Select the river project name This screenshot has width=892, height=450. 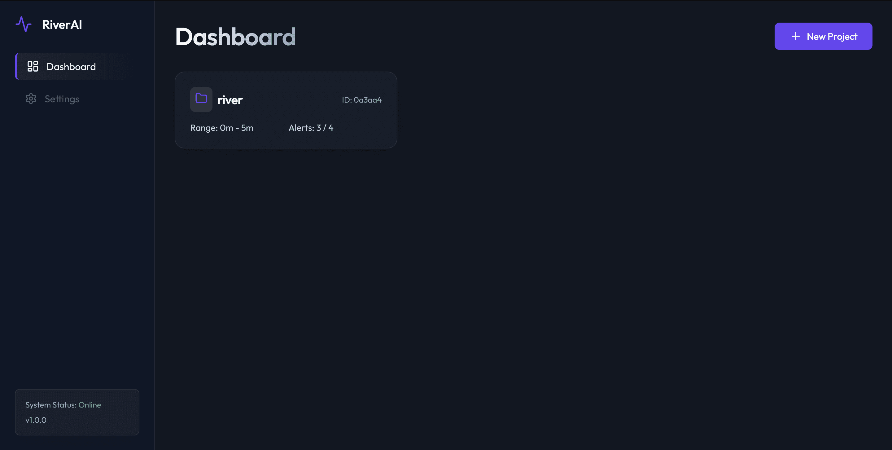click(x=230, y=100)
